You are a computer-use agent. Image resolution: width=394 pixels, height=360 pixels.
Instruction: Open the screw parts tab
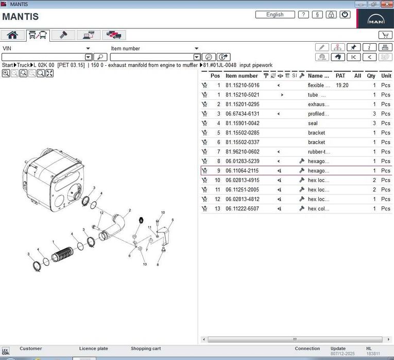click(63, 35)
